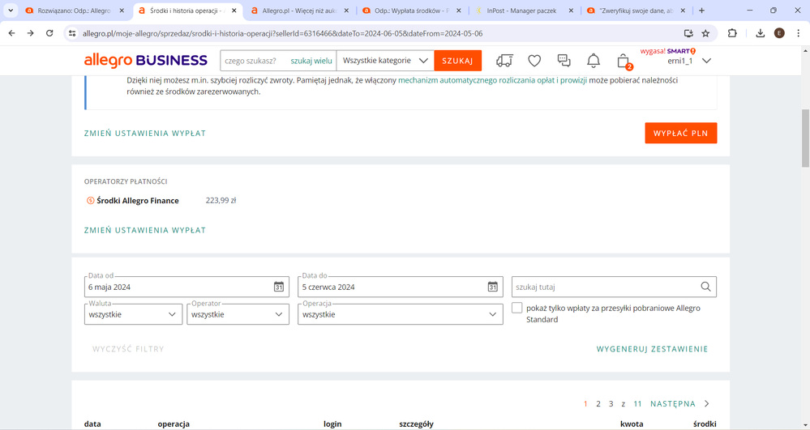
Task: Open messages chat icon
Action: pyautogui.click(x=564, y=61)
